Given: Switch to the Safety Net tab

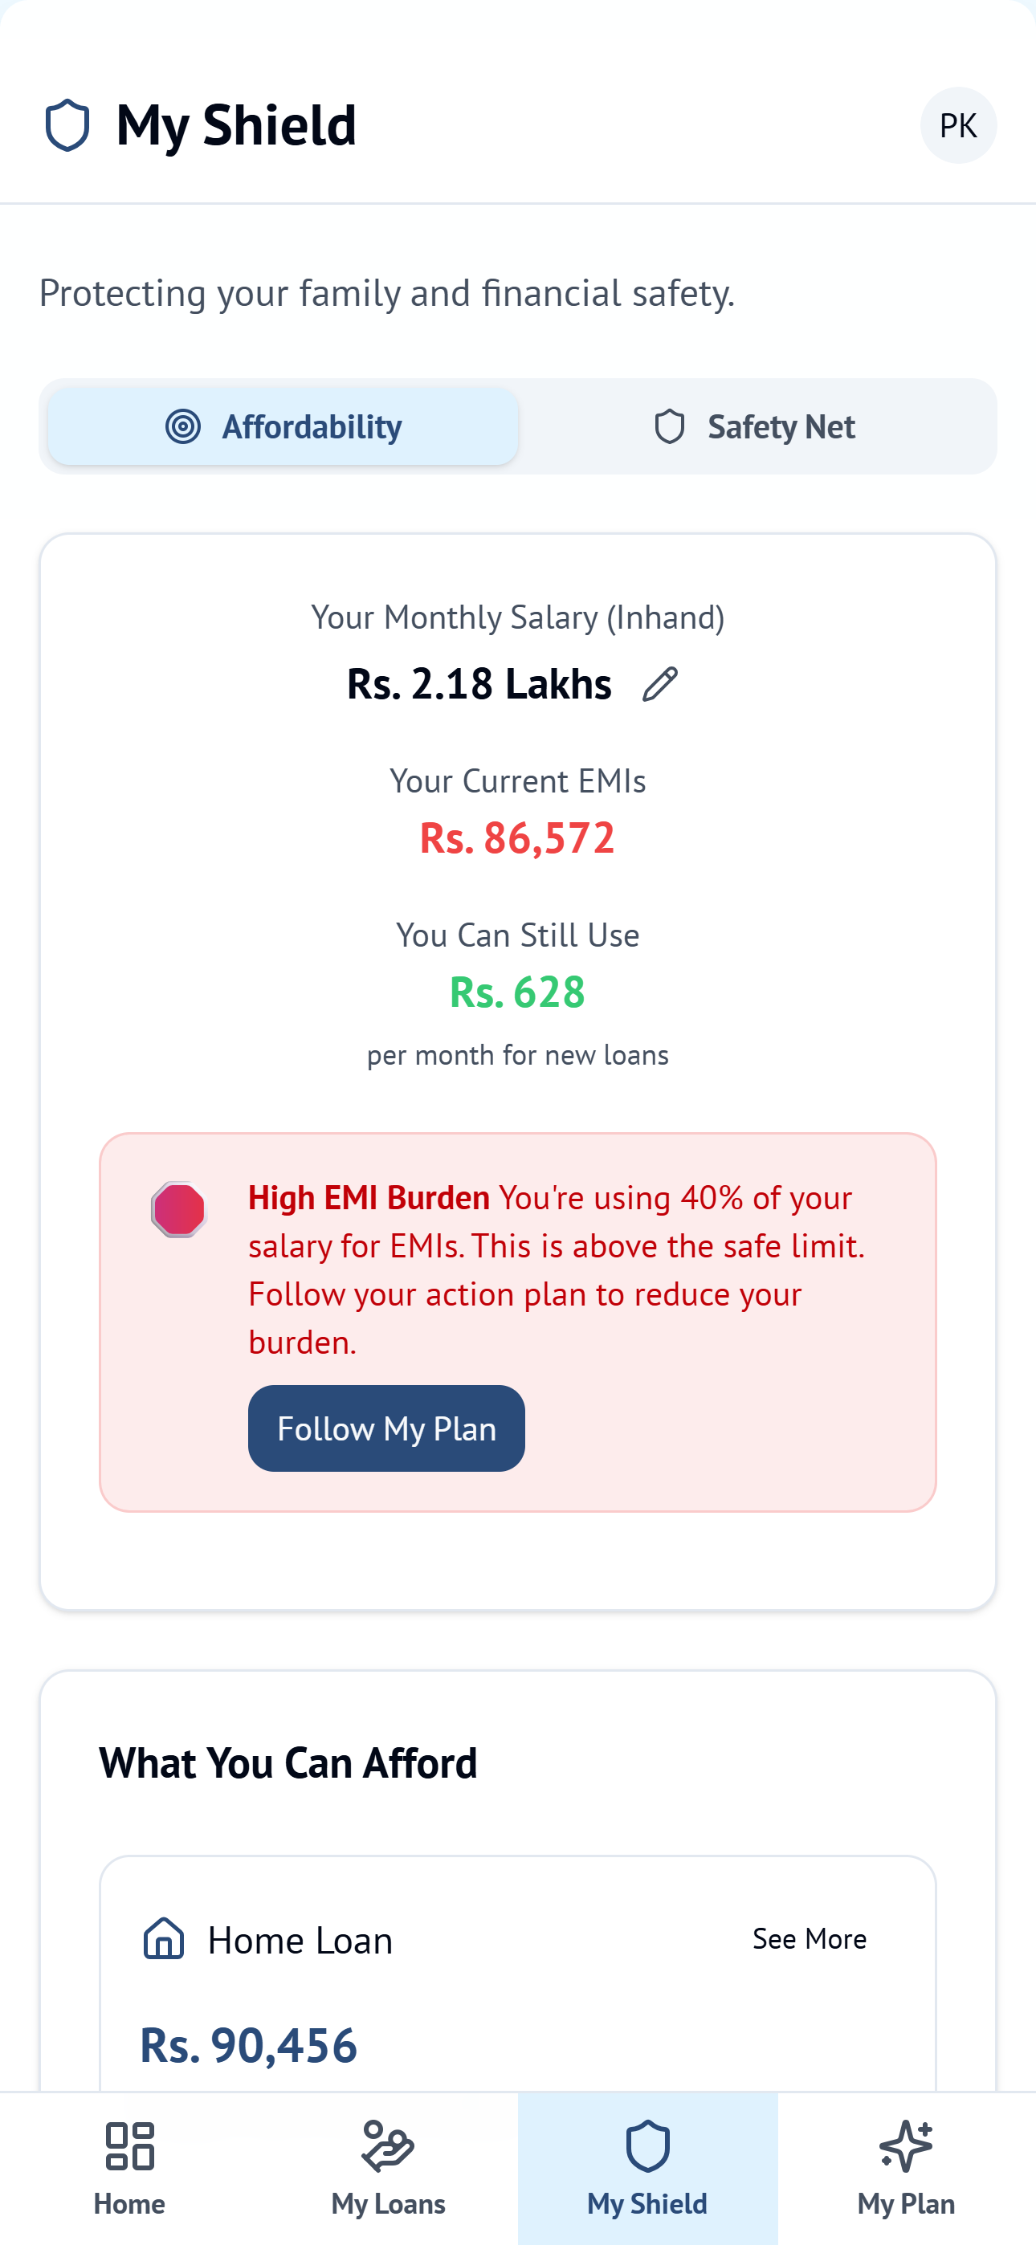Looking at the screenshot, I should coord(757,426).
